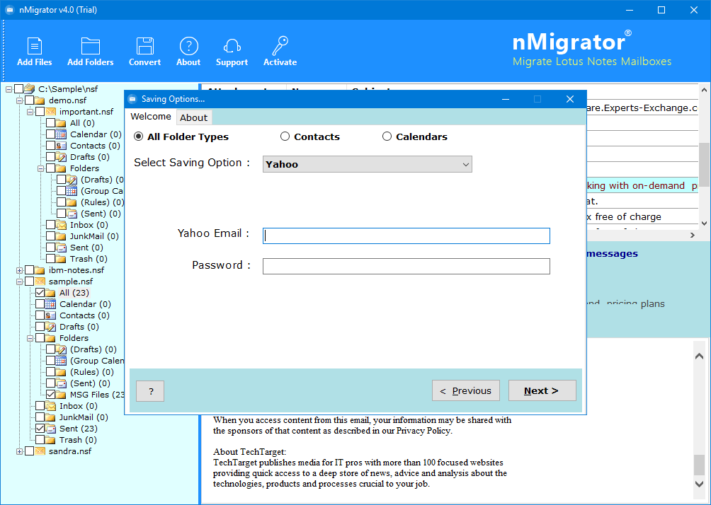Click the ibm-notes.nsf folder icon
The image size is (711, 505).
40,270
